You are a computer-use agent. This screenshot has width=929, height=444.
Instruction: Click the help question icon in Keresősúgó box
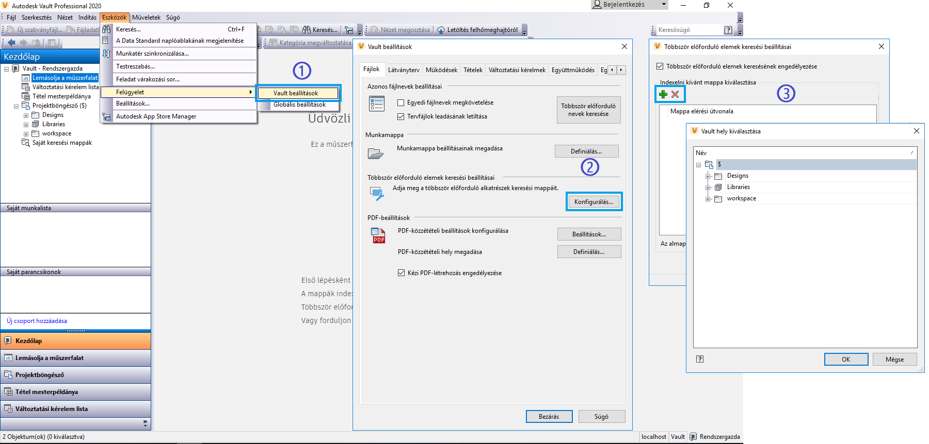728,30
